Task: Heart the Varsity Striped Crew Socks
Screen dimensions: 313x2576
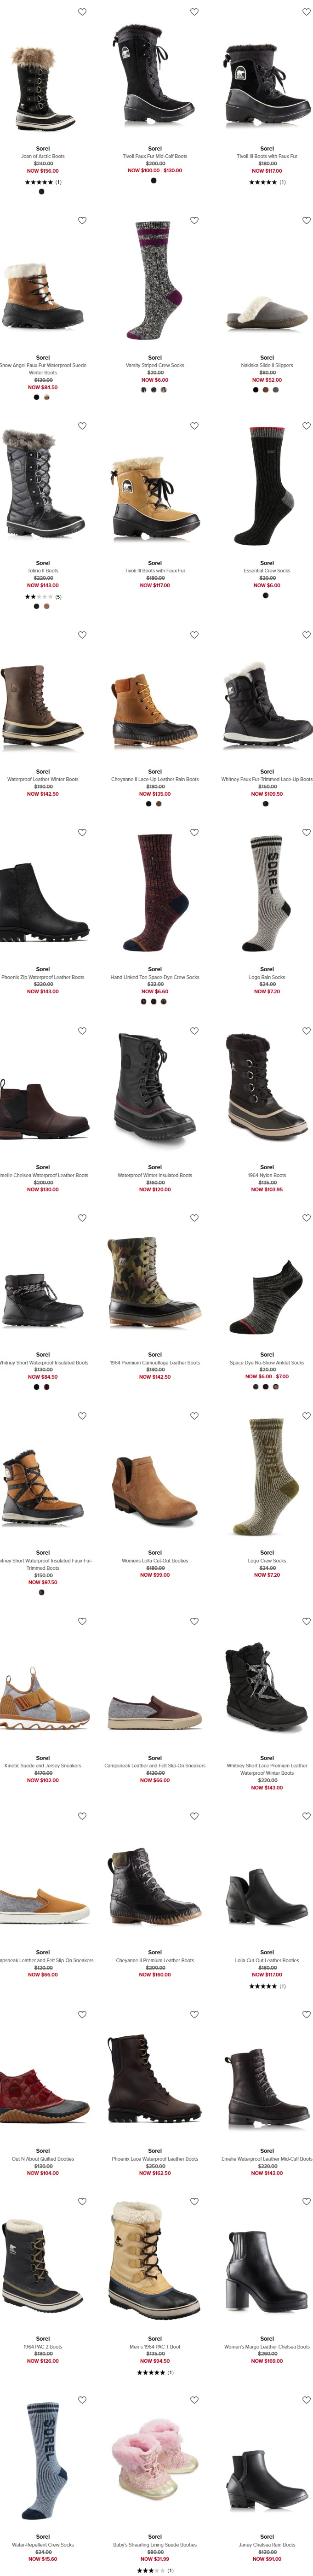Action: 194,220
